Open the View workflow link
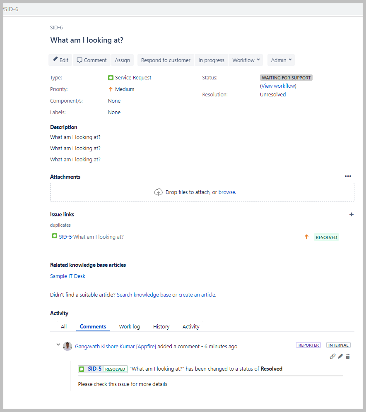Image resolution: width=366 pixels, height=412 pixels. (278, 86)
